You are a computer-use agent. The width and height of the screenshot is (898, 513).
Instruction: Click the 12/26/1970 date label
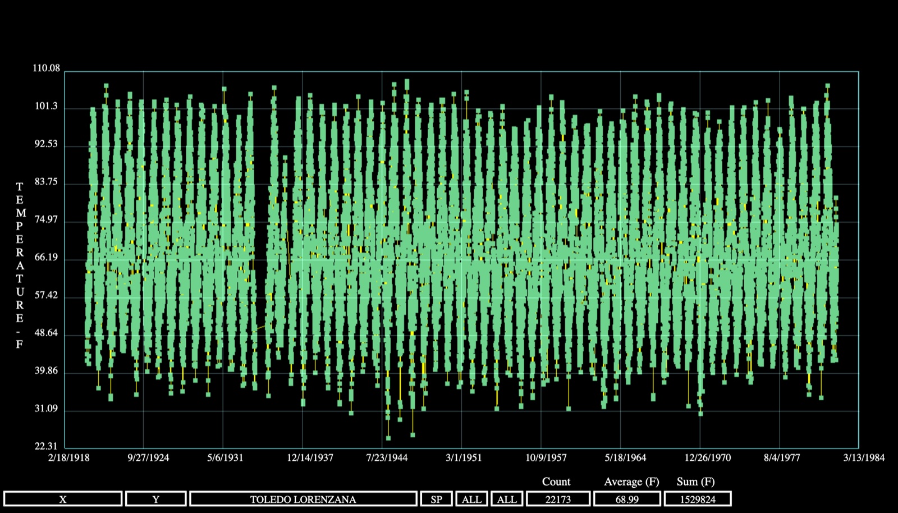coord(707,457)
